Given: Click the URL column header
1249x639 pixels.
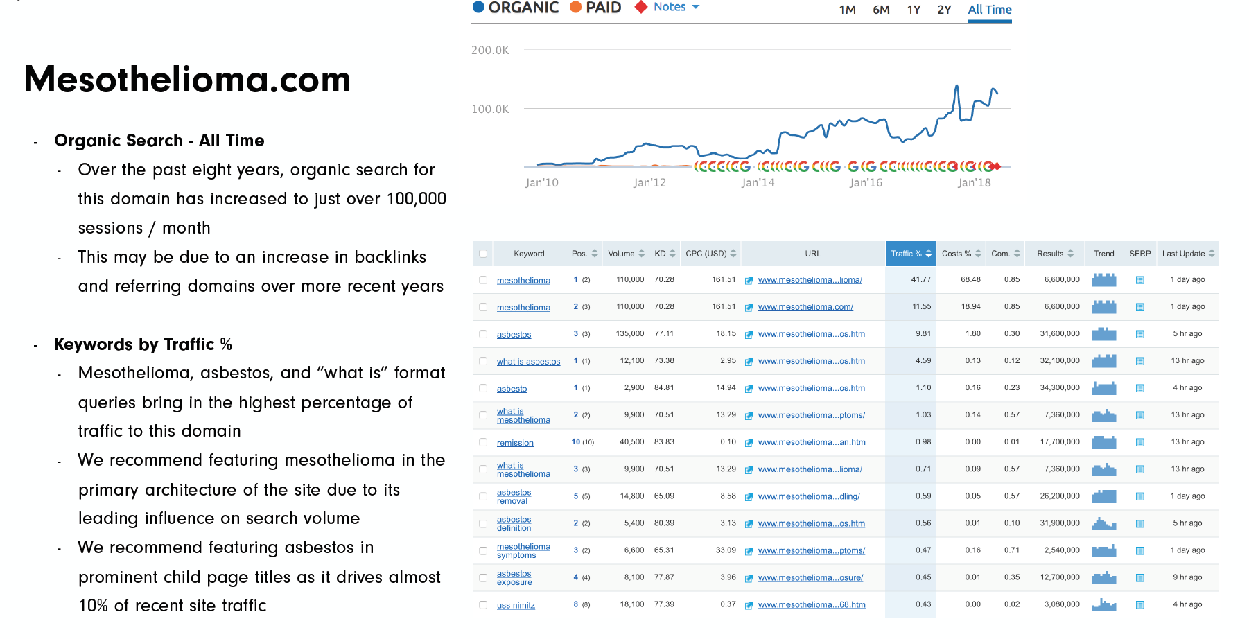Looking at the screenshot, I should pos(813,254).
